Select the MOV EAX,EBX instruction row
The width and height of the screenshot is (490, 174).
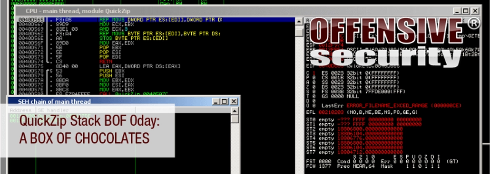(x=156, y=89)
